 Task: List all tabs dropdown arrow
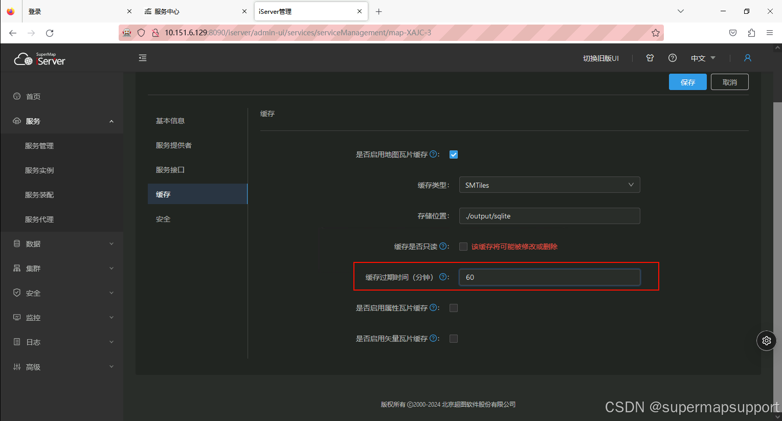(681, 11)
